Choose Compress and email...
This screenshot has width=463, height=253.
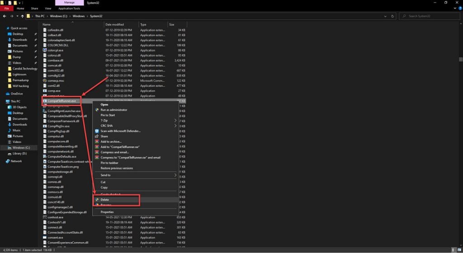pyautogui.click(x=136, y=152)
